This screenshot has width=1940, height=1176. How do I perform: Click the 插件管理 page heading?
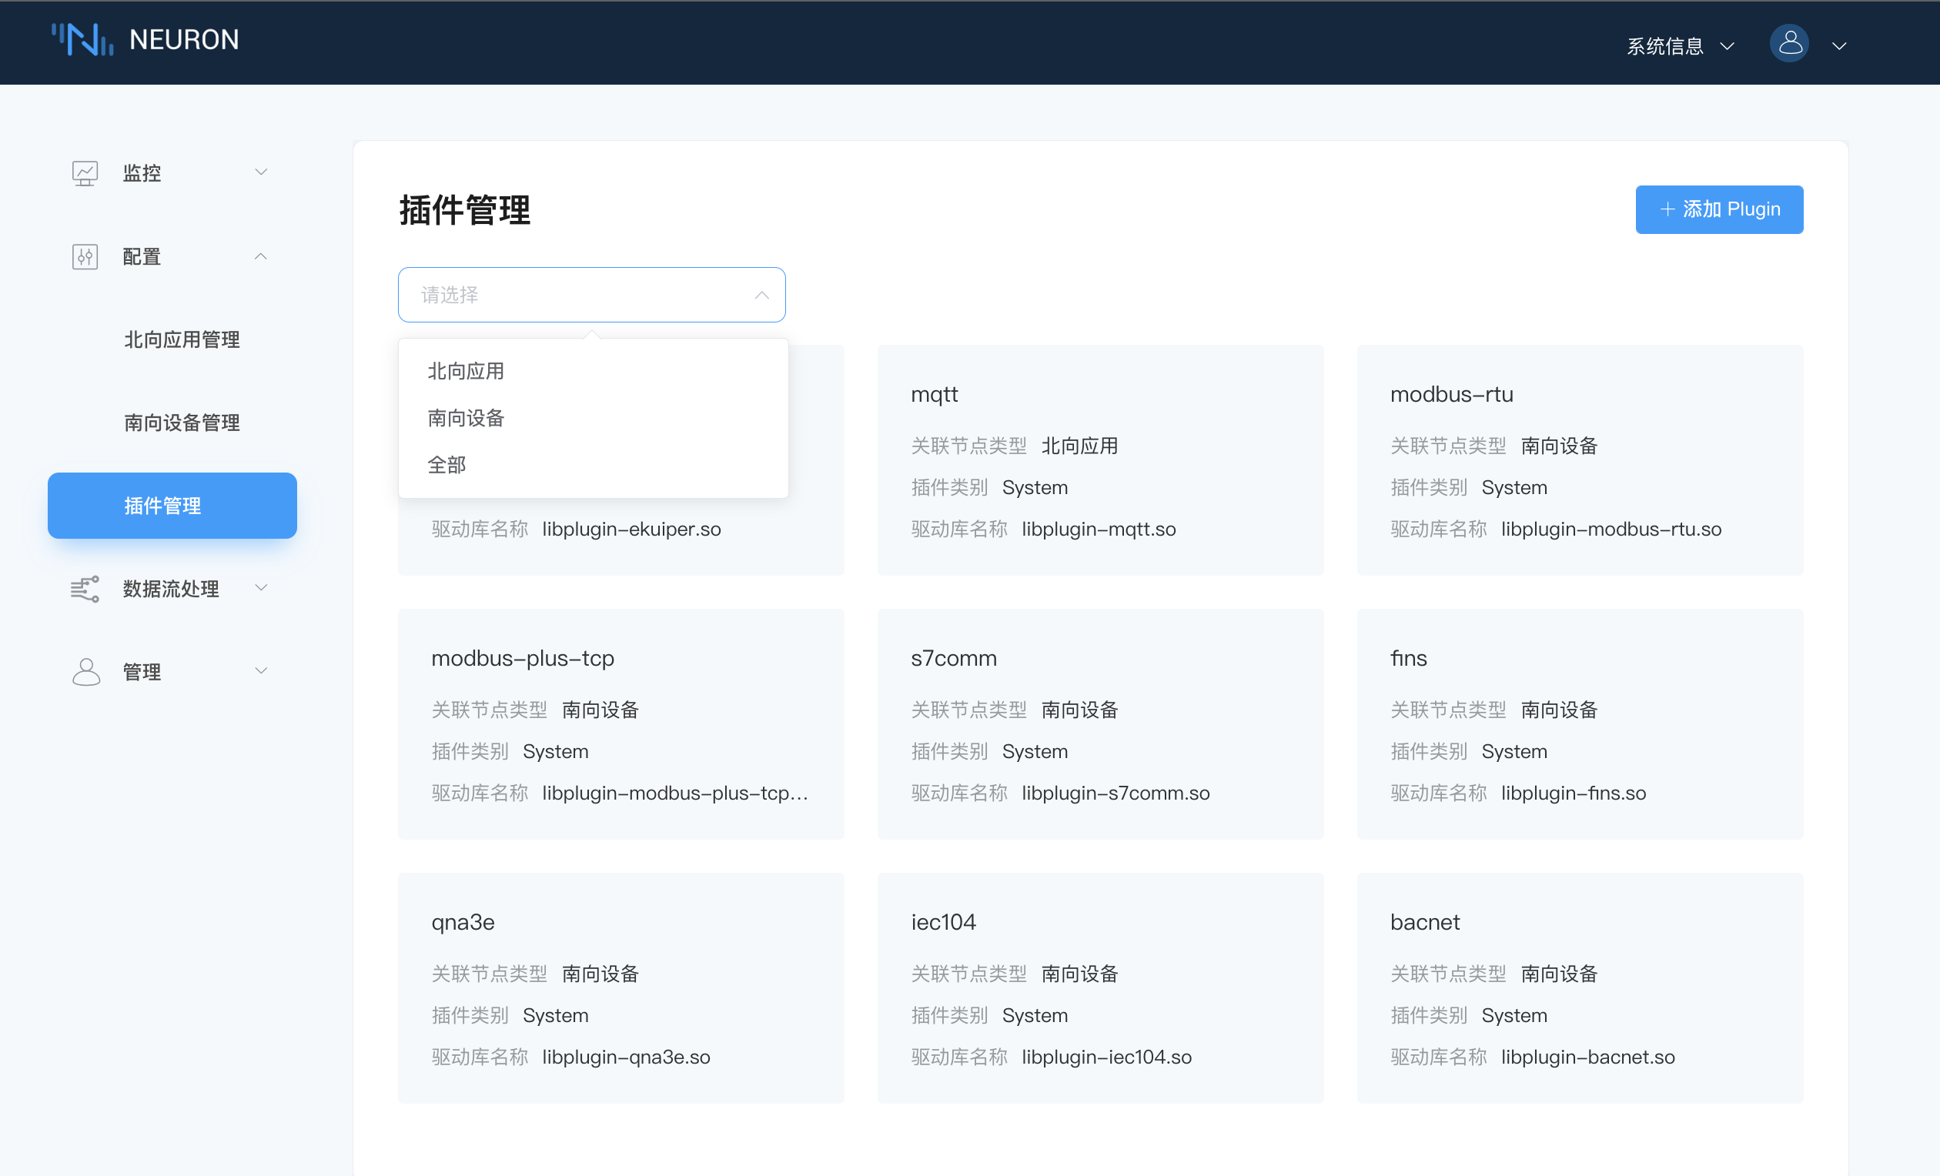click(464, 210)
